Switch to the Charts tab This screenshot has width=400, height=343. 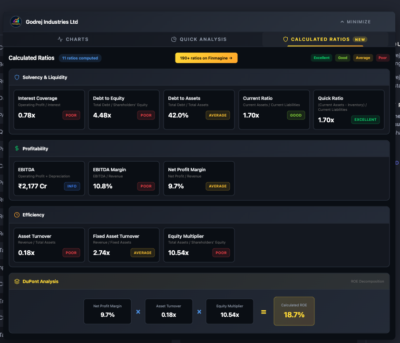click(73, 39)
